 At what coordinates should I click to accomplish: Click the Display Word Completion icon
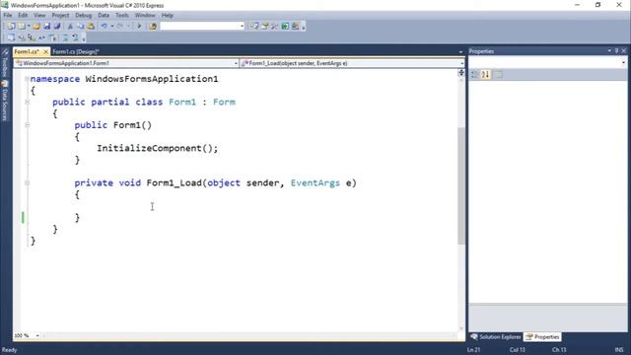41,37
